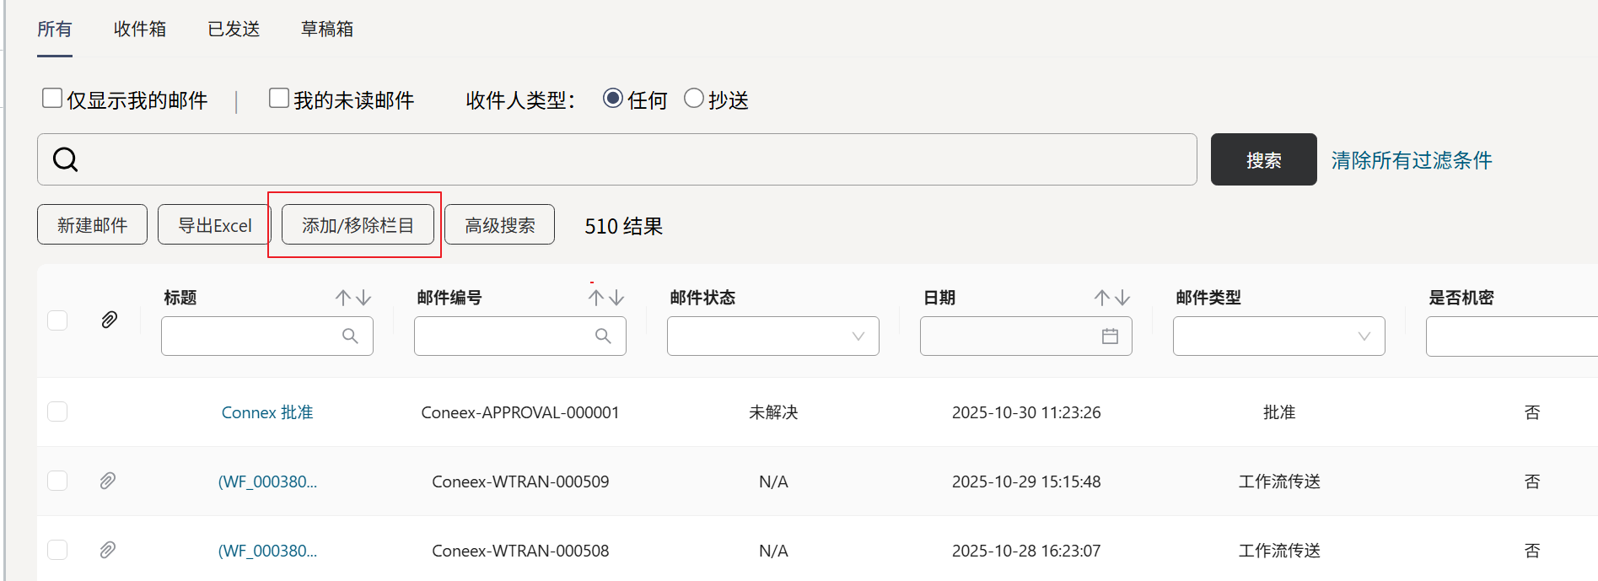
Task: Click the paperclip attachment icon in table header
Action: point(109,320)
